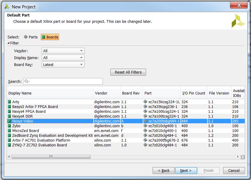Click the board icon for Basys3 Artix-7 FPGA Board

point(9,107)
